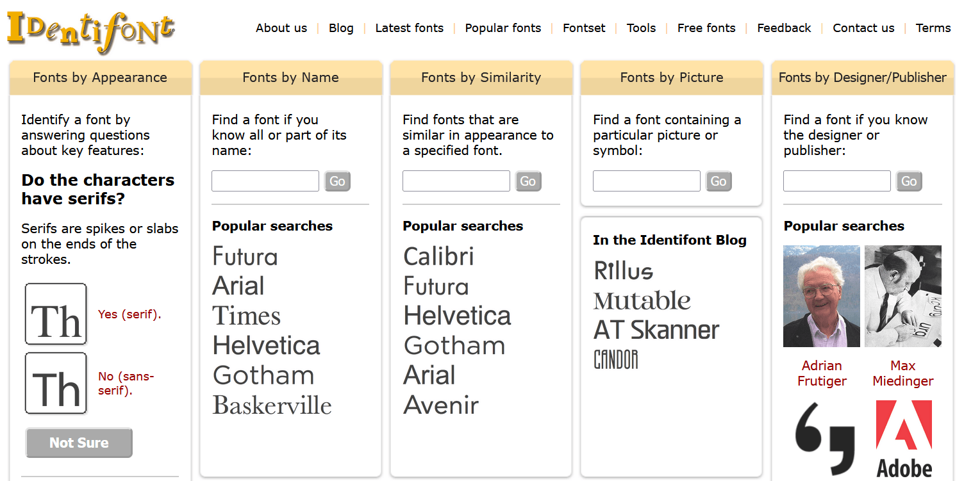Select the Fonts by Picture header
The width and height of the screenshot is (964, 481).
pos(672,77)
